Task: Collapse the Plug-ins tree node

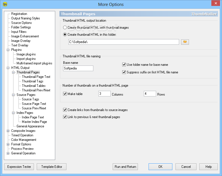Action: [8, 50]
